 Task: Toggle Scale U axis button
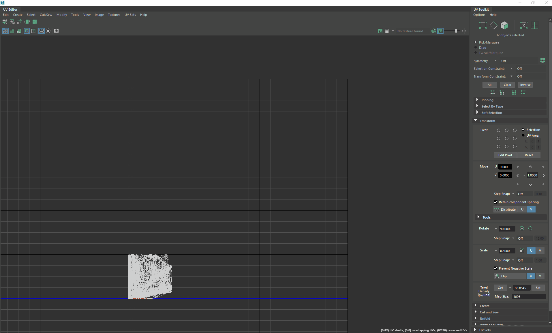coord(531,251)
